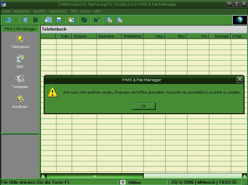Open the Extras menu
Viewport: 248px width, 185px height.
coord(85,11)
